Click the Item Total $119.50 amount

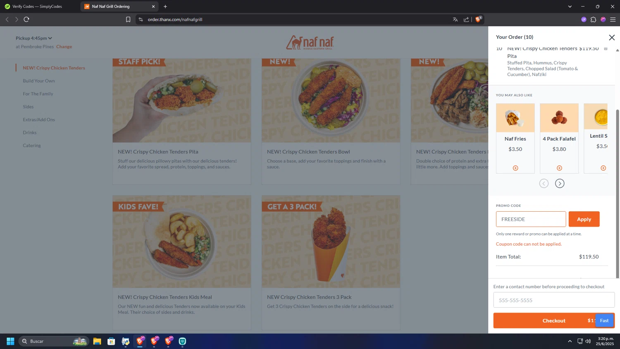[589, 257]
